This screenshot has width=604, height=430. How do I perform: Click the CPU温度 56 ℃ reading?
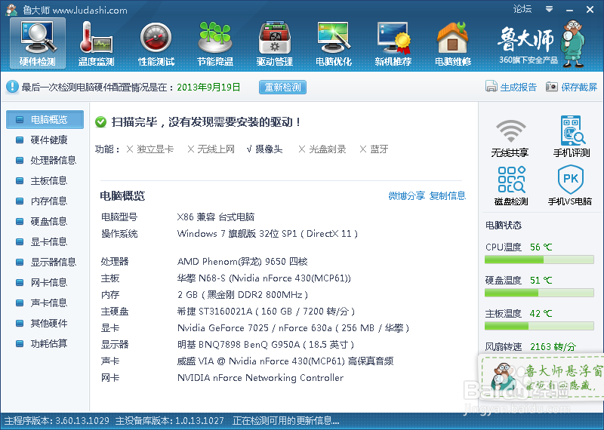click(x=519, y=247)
